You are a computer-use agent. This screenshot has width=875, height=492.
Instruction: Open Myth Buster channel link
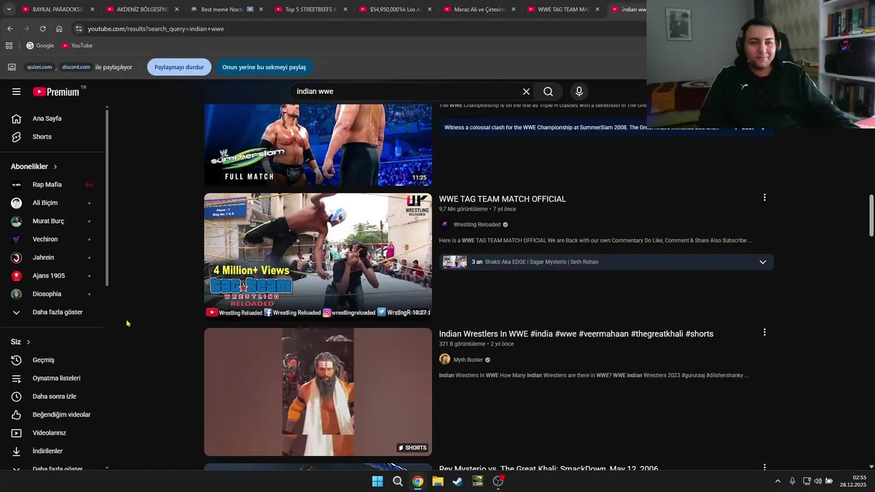click(468, 360)
